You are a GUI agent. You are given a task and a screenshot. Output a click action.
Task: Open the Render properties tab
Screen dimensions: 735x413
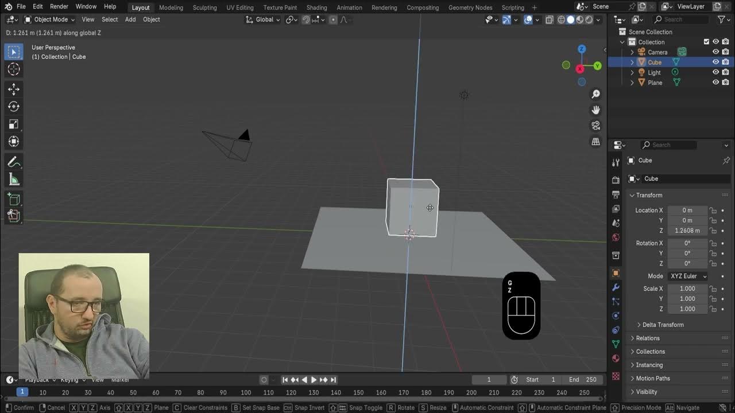coord(616,180)
